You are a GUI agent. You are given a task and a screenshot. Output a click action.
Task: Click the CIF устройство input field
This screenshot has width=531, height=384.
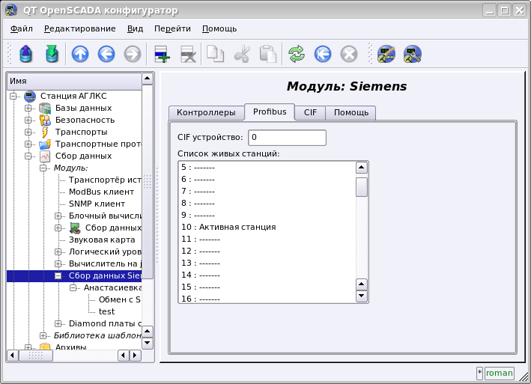coord(287,138)
